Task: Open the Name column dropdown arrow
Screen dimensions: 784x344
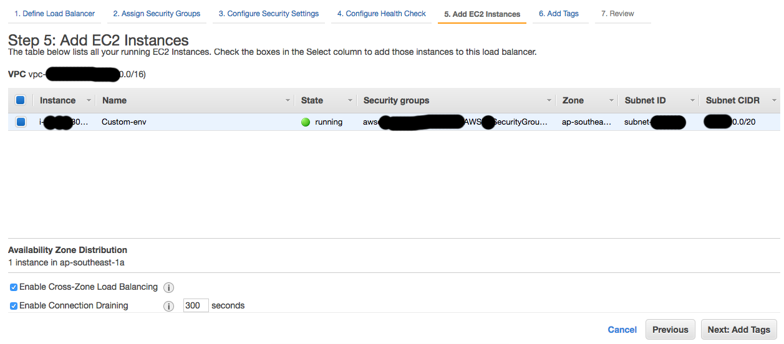Action: [x=288, y=100]
